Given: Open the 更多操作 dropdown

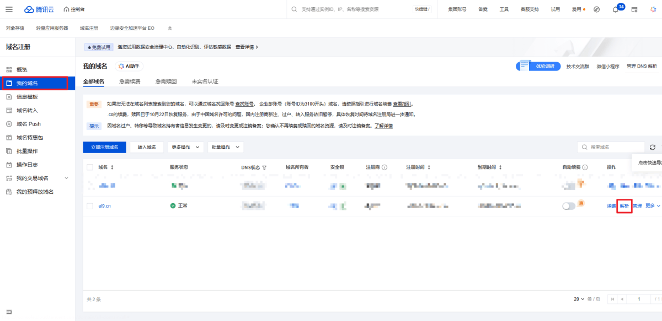Looking at the screenshot, I should tap(185, 147).
